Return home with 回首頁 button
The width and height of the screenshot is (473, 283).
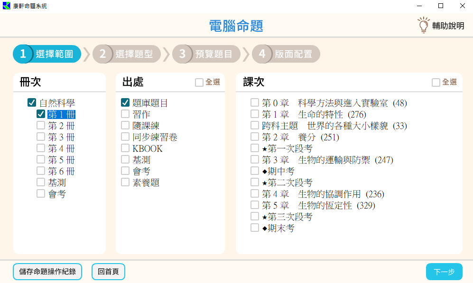[108, 272]
